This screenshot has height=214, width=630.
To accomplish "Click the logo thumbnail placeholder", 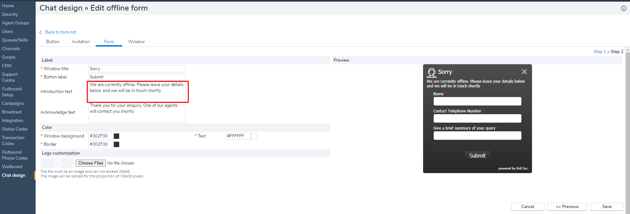I will click(57, 163).
